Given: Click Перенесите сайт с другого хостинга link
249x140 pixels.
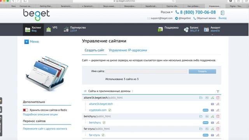Looking at the screenshot, I should click(x=45, y=129).
